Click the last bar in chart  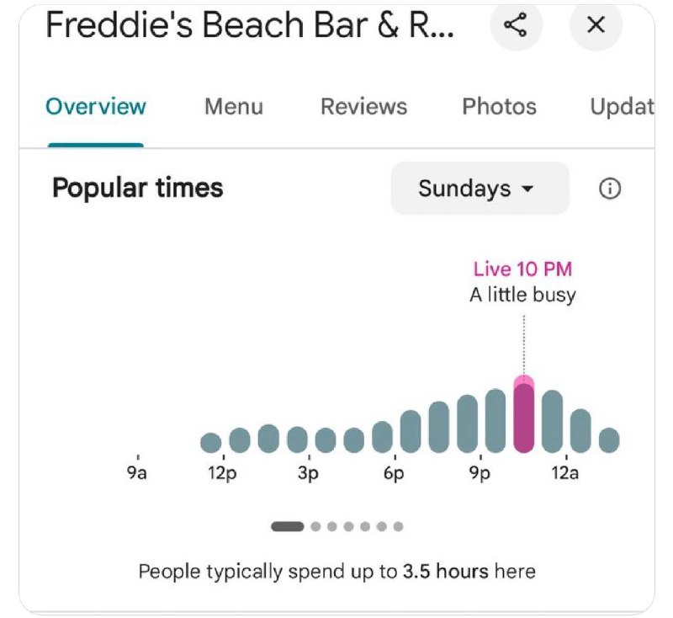coord(609,440)
